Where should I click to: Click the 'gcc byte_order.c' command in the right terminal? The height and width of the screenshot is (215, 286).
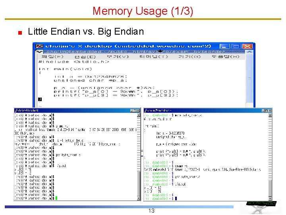point(187,177)
